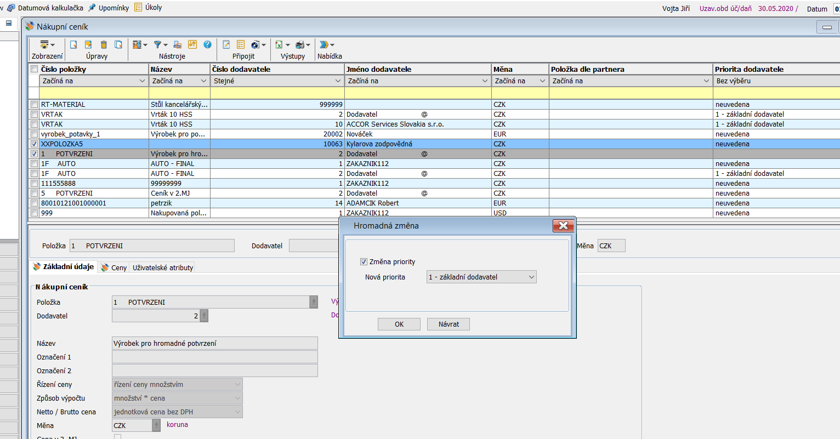The height and width of the screenshot is (439, 840).
Task: Uncheck the Změna priority checkbox
Action: [364, 262]
